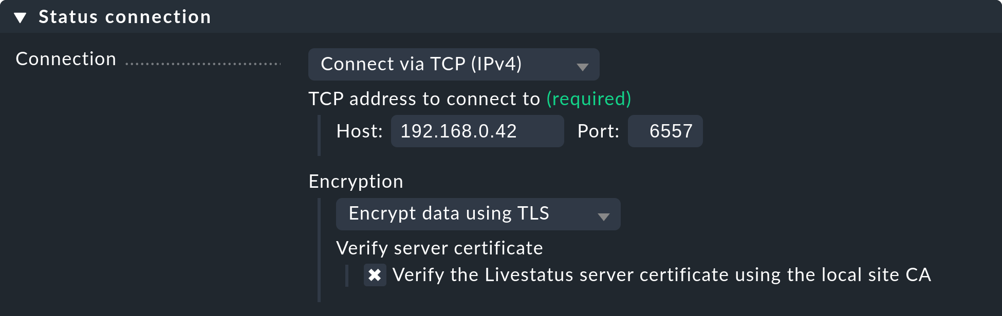Click the Host input containing 192.168.0.42
The image size is (1002, 316).
[x=477, y=131]
